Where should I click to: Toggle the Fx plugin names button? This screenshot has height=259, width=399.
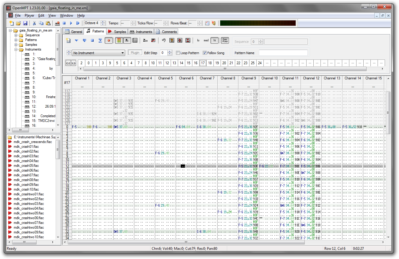[x=127, y=40]
